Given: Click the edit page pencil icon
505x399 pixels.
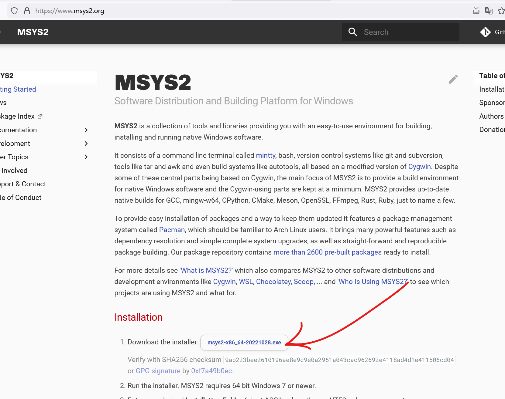Looking at the screenshot, I should [x=453, y=79].
